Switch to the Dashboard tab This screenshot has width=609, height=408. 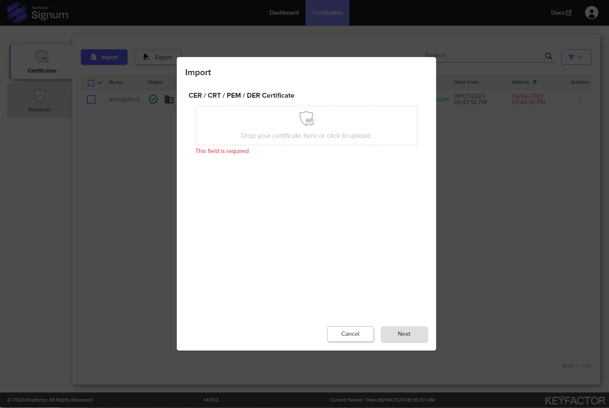click(x=284, y=13)
